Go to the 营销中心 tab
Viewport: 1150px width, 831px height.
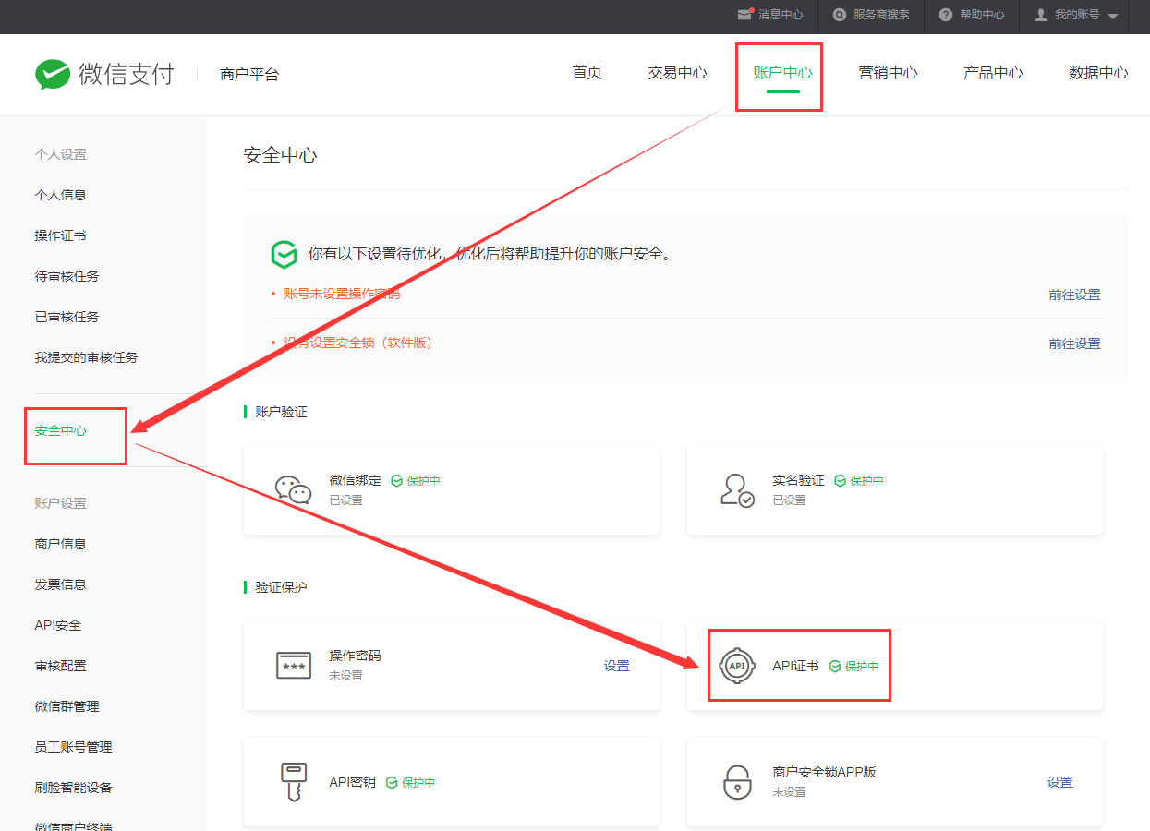[x=888, y=73]
